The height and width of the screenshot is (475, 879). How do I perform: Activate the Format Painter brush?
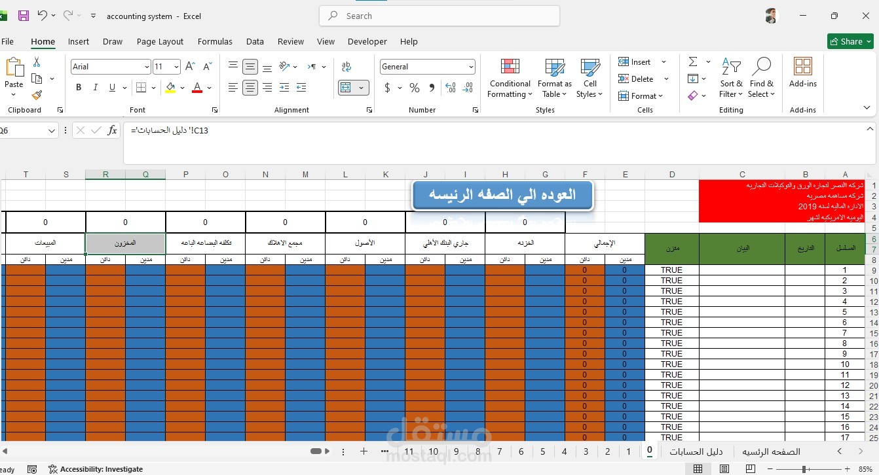[37, 96]
